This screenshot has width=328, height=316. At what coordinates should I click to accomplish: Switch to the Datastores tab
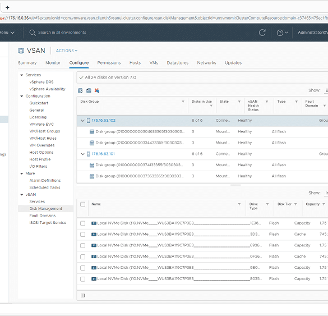(178, 63)
